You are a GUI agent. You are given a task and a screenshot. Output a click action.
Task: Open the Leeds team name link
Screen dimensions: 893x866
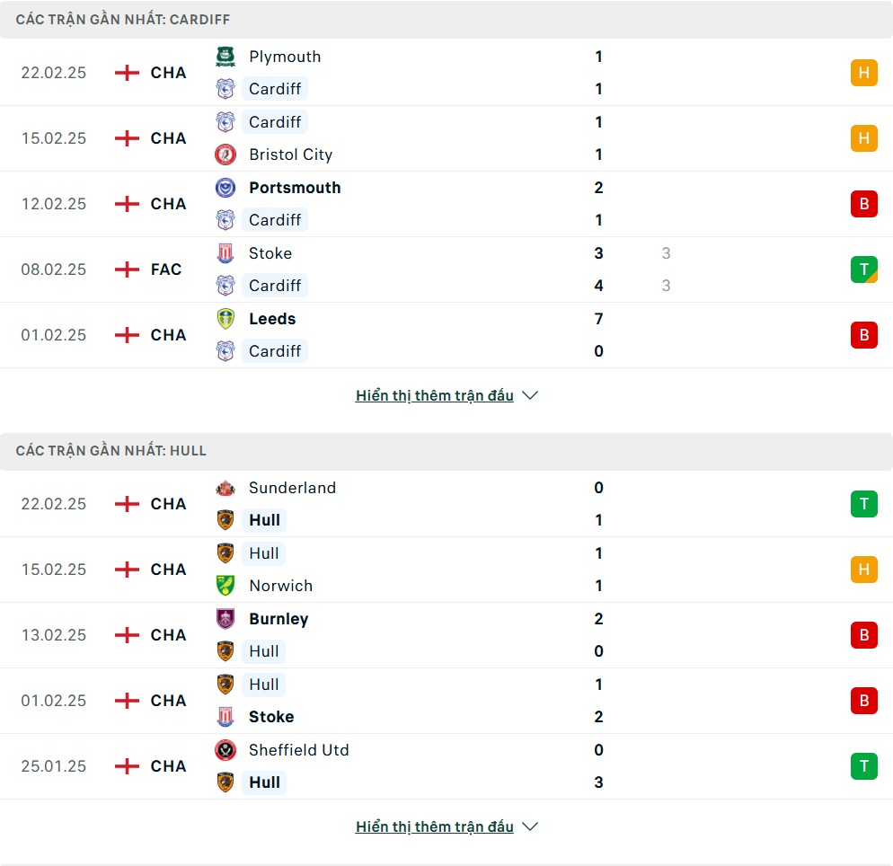point(272,319)
